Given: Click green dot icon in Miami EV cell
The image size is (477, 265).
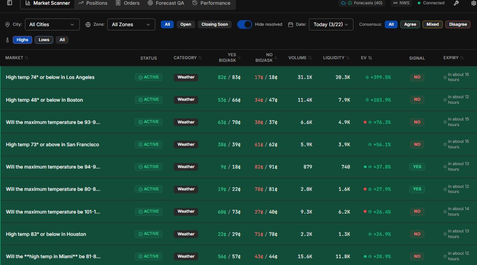Looking at the screenshot, I should tap(365, 256).
